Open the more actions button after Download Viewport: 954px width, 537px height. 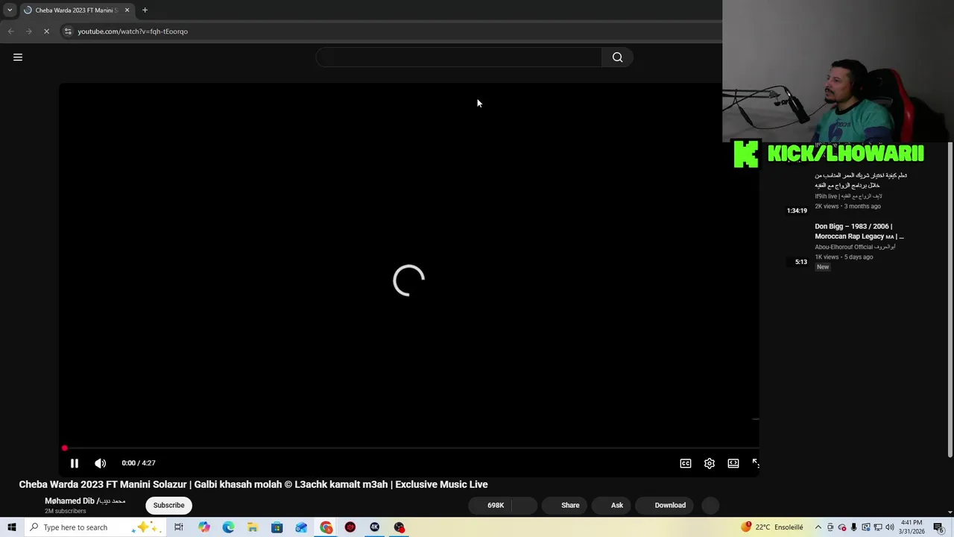[711, 505]
